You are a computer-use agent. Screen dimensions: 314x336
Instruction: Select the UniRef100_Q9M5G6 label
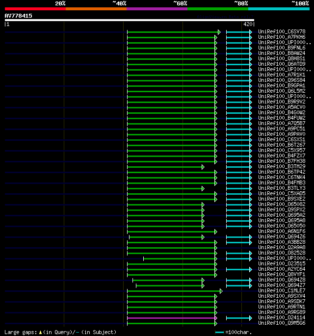[x=282, y=323]
